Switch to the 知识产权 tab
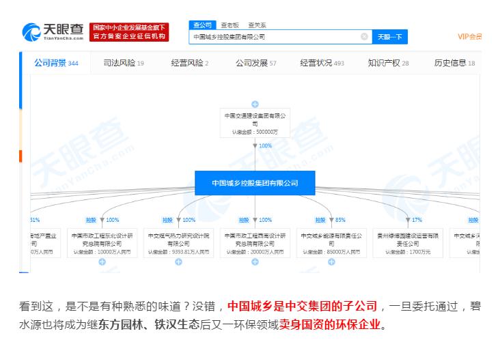500x340 pixels. pyautogui.click(x=388, y=63)
